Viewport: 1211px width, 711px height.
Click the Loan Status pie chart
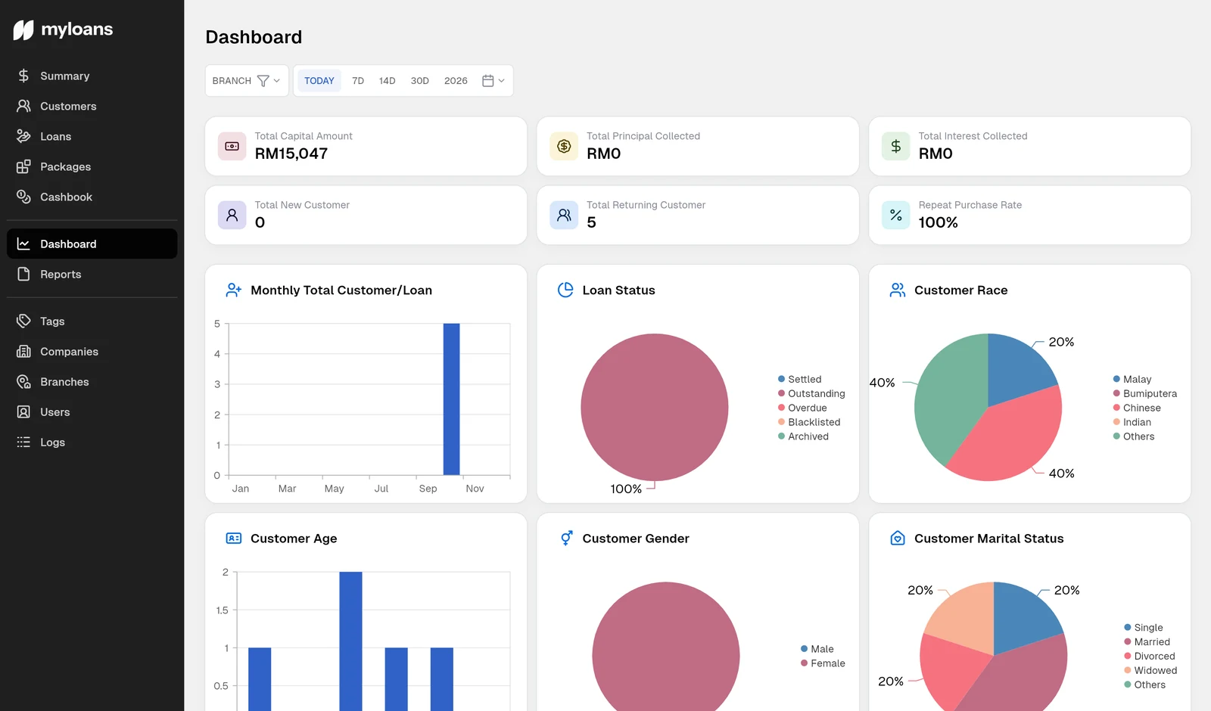point(655,407)
